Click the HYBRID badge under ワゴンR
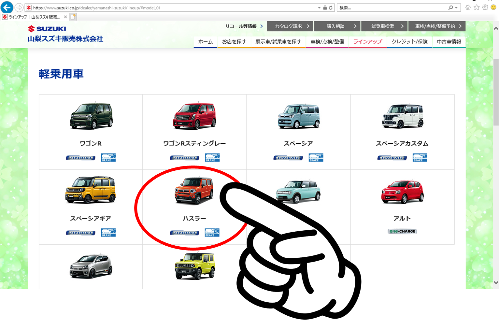 pyautogui.click(x=80, y=158)
